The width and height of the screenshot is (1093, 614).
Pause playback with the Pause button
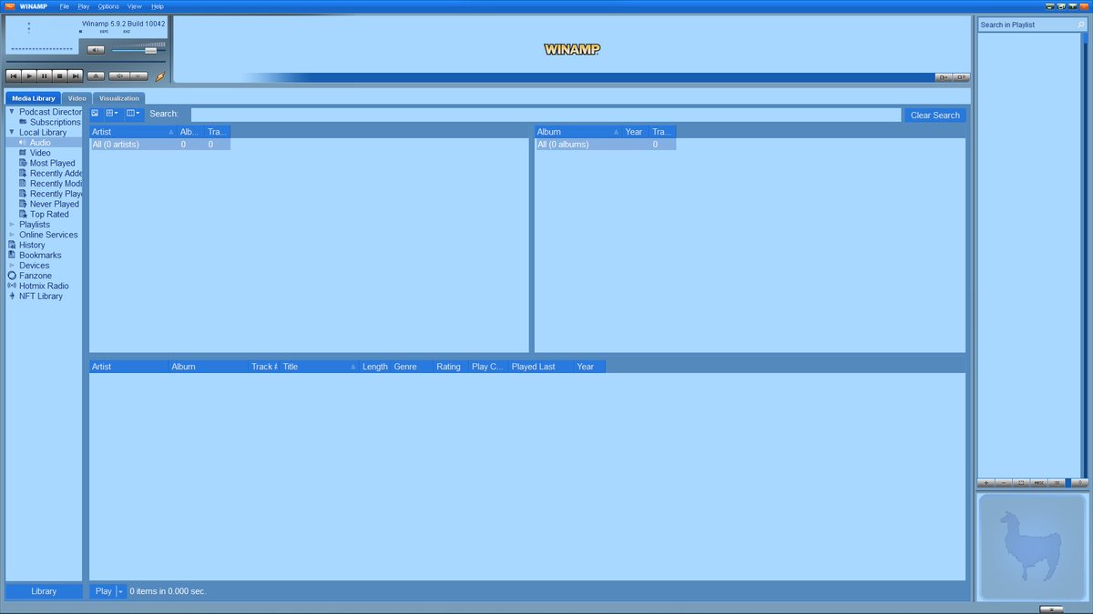click(44, 76)
